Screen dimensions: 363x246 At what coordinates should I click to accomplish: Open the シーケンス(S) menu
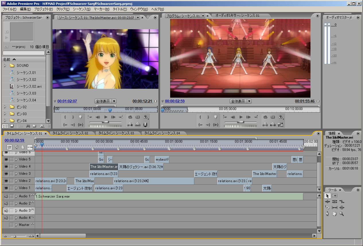coord(81,9)
